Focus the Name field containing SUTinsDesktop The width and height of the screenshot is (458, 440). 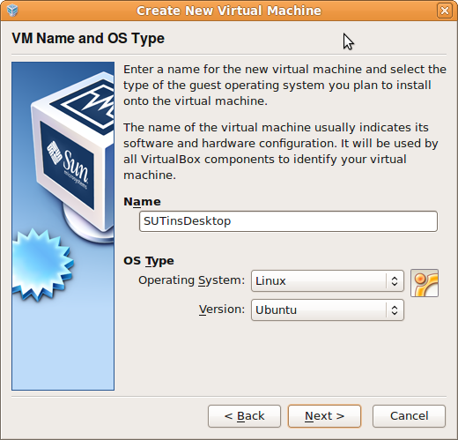[x=288, y=221]
